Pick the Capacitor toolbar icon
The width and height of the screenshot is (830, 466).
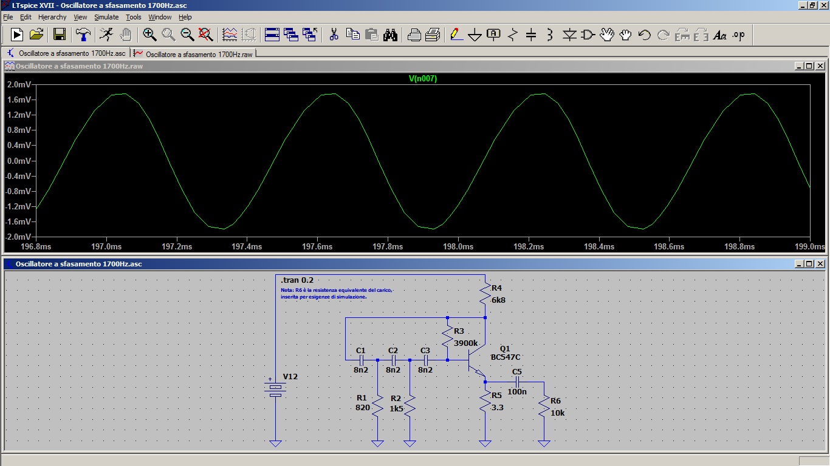point(531,35)
